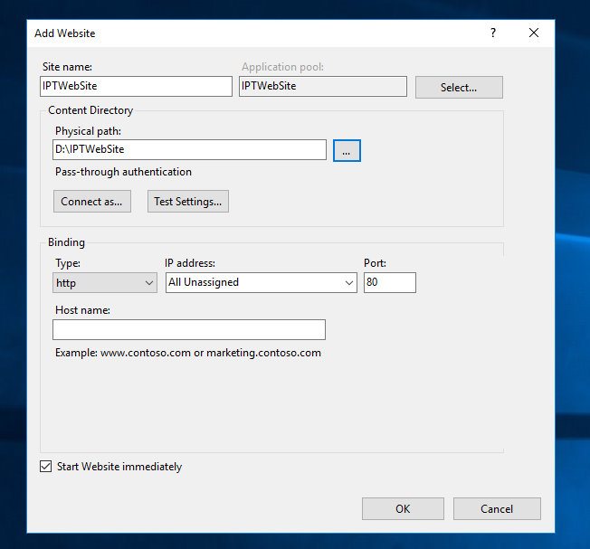
Task: Expand the IP address dropdown arrow
Action: pyautogui.click(x=349, y=283)
